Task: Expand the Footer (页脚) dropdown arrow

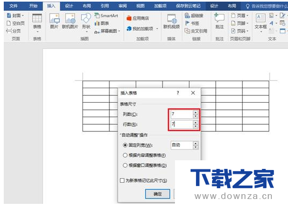Action: point(247,23)
